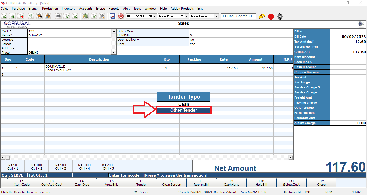
Task: Open the Main Division_2 dropdown
Action: click(x=187, y=16)
